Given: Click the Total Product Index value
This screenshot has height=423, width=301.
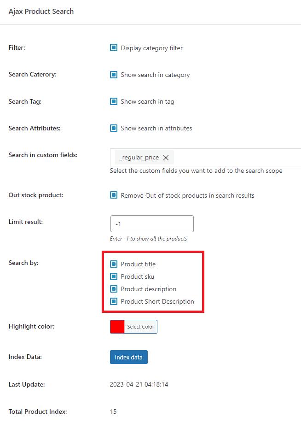Looking at the screenshot, I should tap(113, 411).
